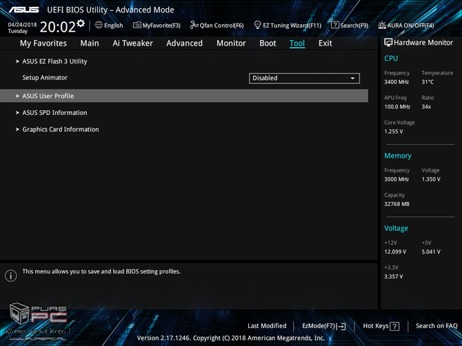The image size is (462, 346).
Task: Select the Boot tab
Action: (x=268, y=43)
